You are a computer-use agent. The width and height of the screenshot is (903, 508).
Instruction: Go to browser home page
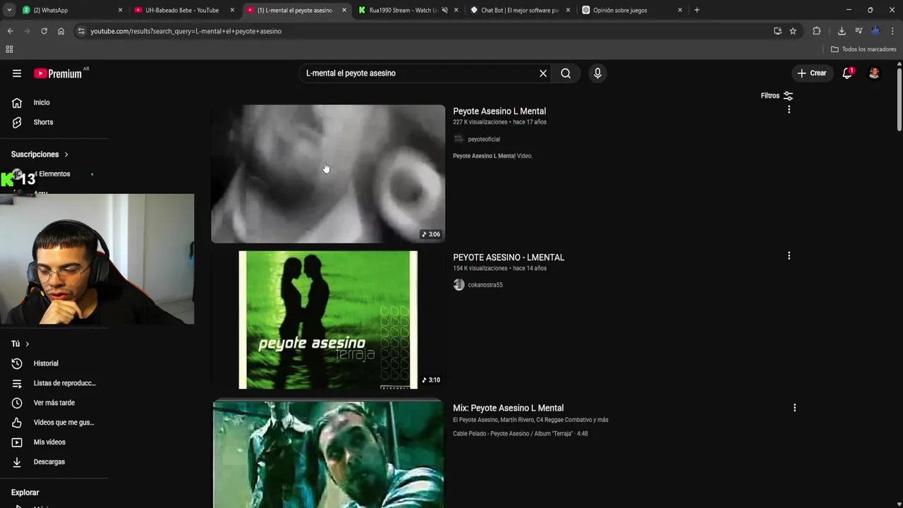point(61,31)
